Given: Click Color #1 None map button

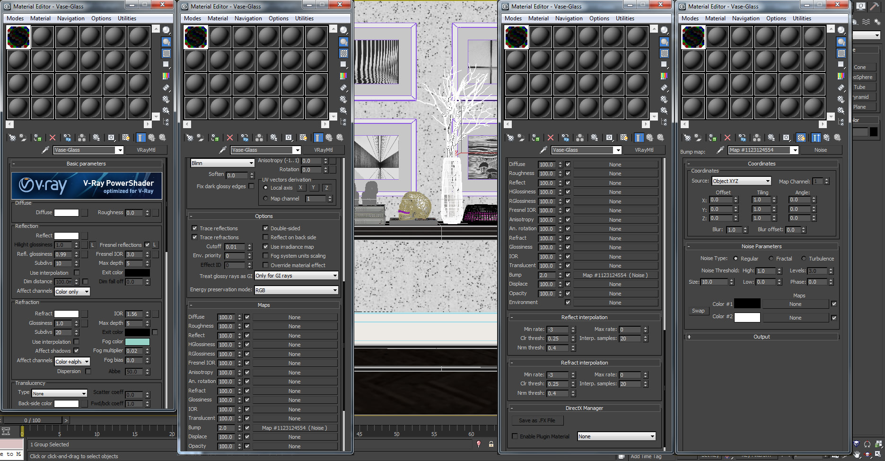Looking at the screenshot, I should click(x=795, y=304).
